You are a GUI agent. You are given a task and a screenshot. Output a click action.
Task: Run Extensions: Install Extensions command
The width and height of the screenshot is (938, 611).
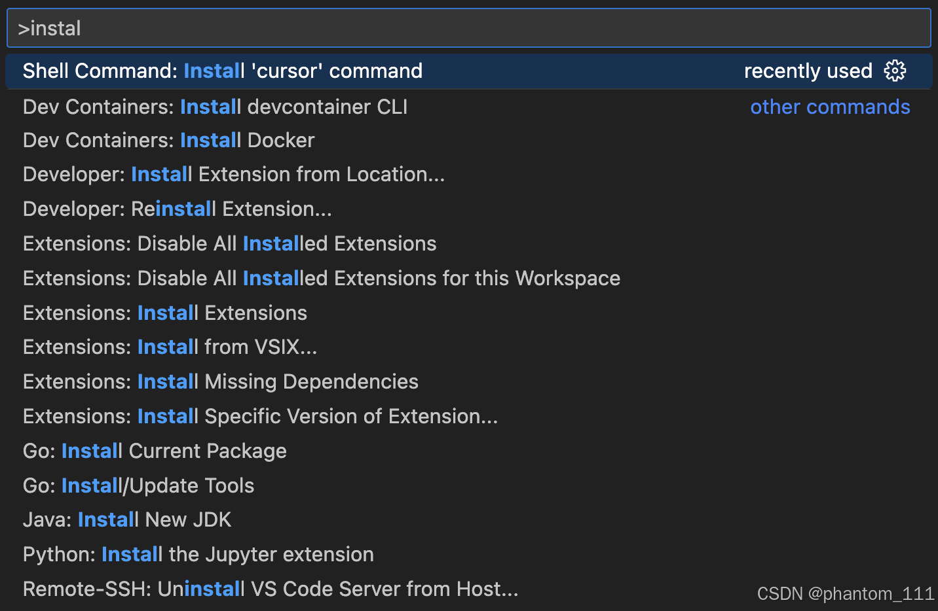point(469,313)
